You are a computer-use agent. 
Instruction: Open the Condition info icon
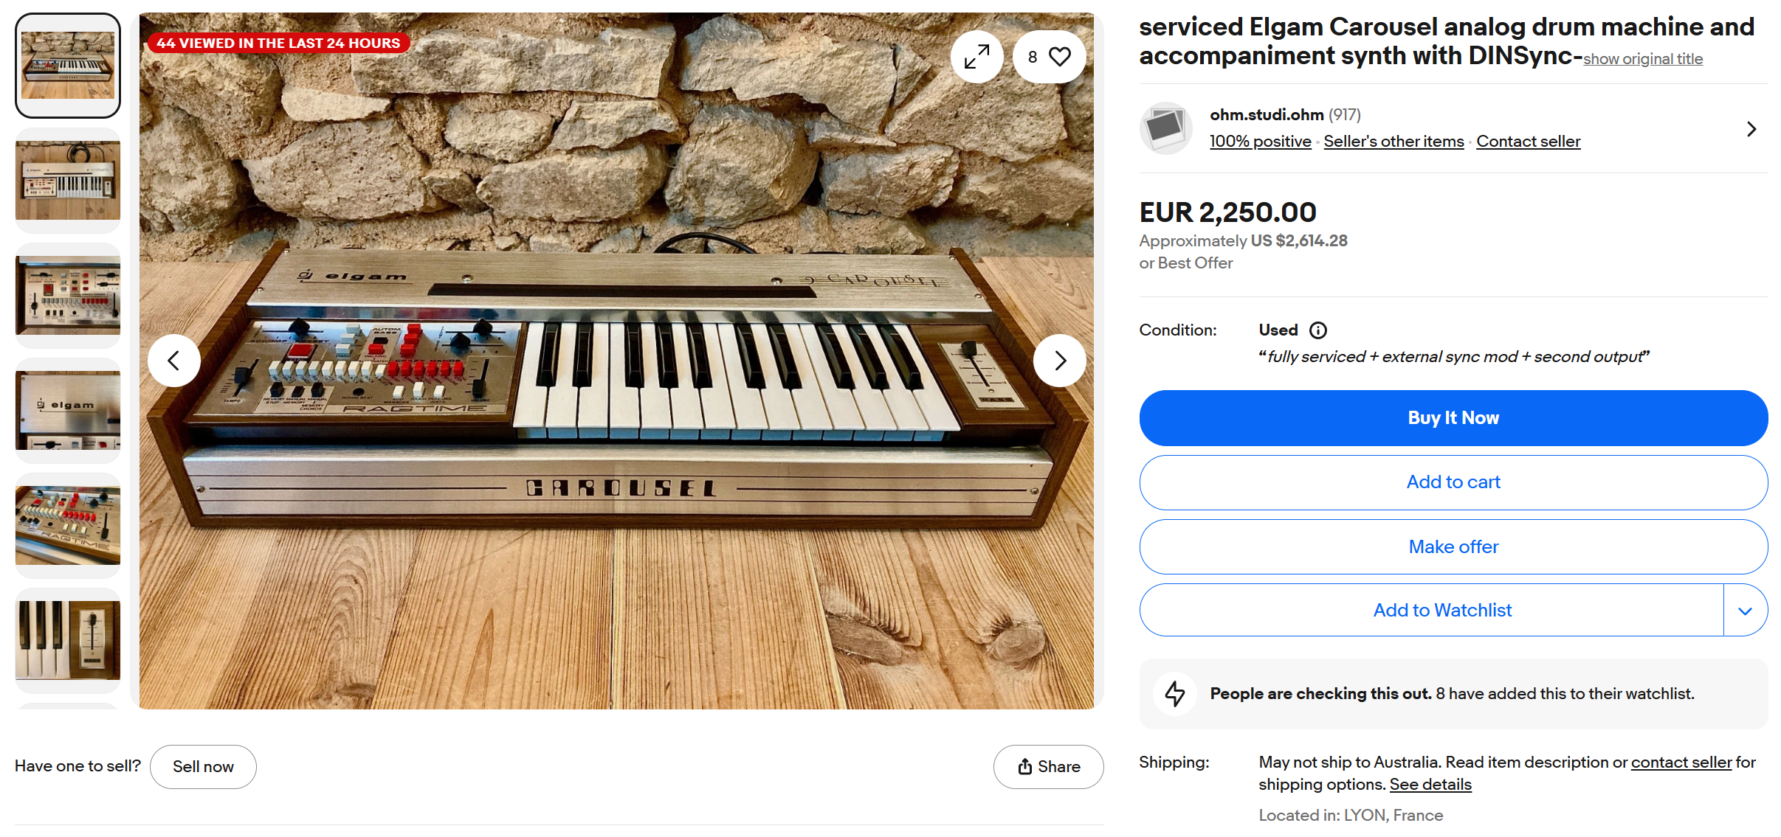[1317, 330]
